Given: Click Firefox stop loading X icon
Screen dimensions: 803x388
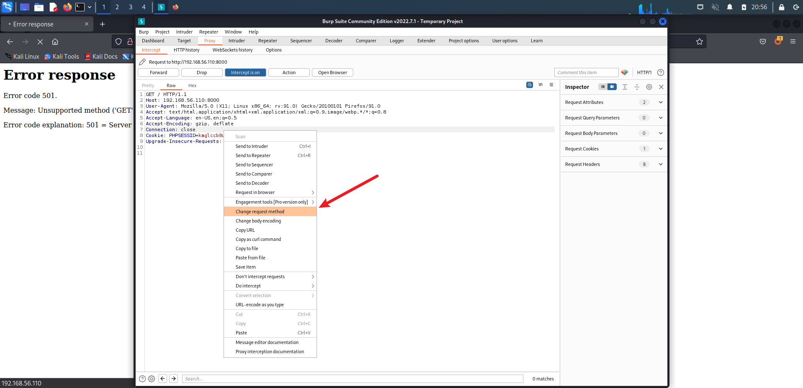Looking at the screenshot, I should pyautogui.click(x=40, y=41).
